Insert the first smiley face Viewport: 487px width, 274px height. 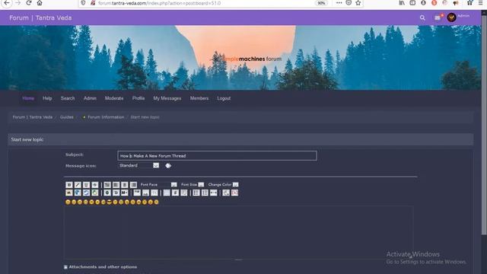[x=68, y=202]
